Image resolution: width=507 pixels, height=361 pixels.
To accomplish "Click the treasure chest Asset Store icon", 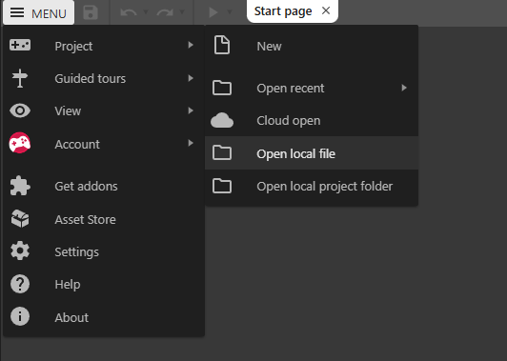I will (20, 219).
